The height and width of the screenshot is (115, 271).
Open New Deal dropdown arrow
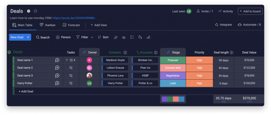(28, 37)
